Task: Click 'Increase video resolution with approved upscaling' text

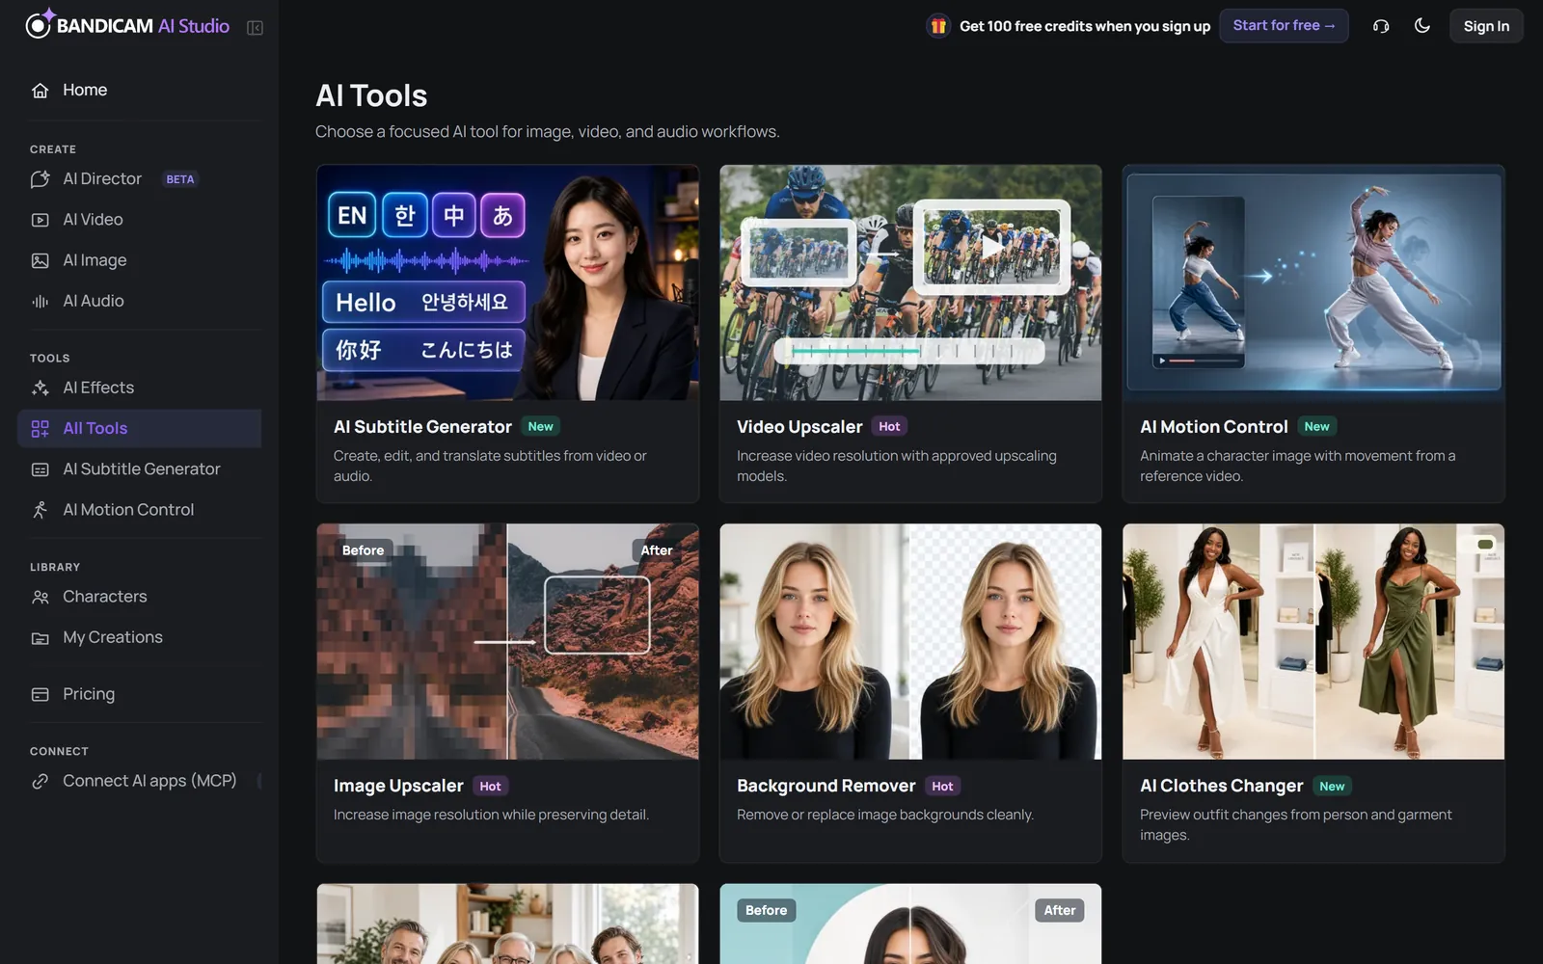Action: coord(897,466)
